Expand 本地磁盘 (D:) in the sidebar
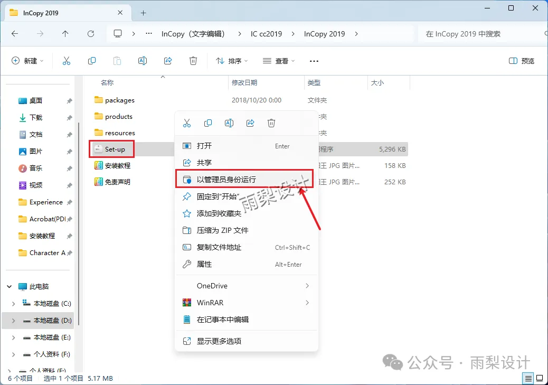Screen dimensions: 548x385 tap(13, 321)
